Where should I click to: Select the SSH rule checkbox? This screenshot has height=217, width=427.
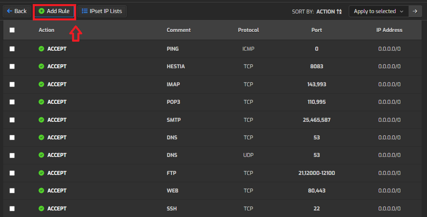12,208
